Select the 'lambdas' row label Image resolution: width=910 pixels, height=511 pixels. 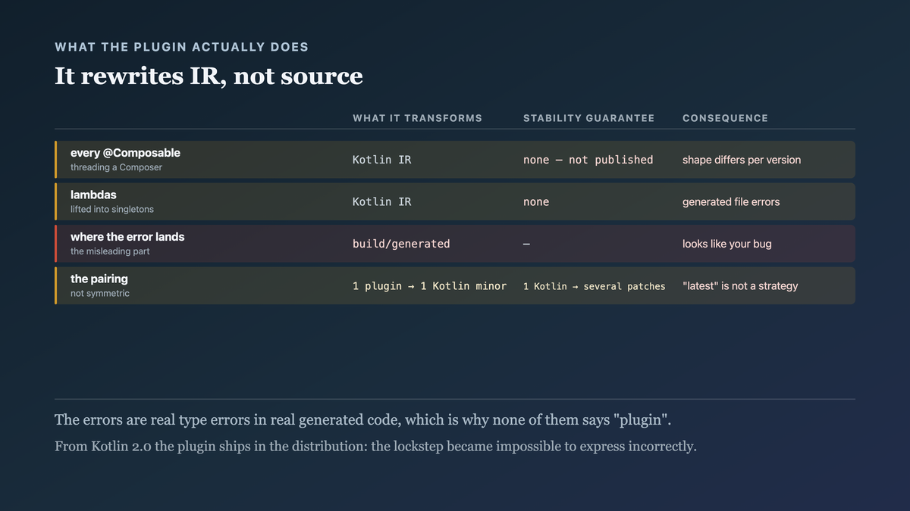[x=93, y=195]
